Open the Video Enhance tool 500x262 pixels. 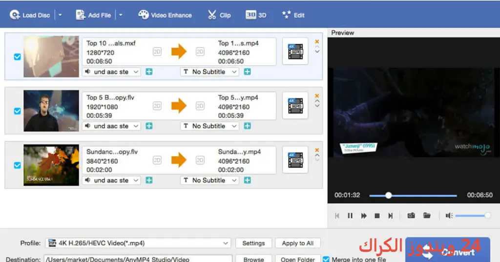pos(165,15)
